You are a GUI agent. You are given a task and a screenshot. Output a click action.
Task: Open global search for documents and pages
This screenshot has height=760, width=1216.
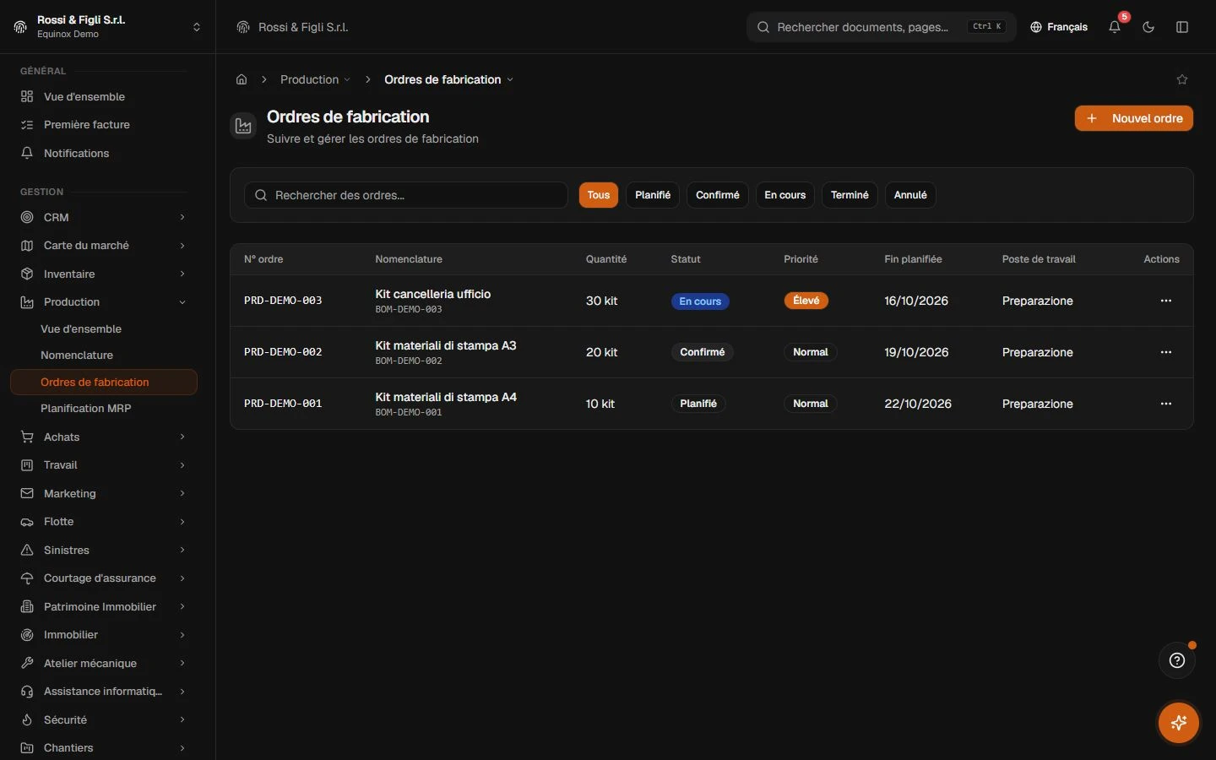pyautogui.click(x=882, y=27)
